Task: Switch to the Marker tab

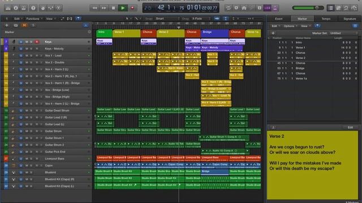Action: point(302,19)
